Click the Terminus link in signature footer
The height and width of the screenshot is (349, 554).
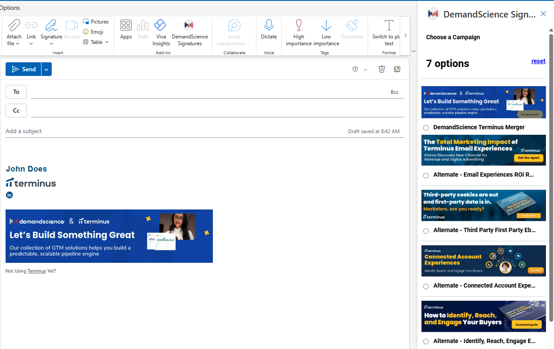(36, 271)
